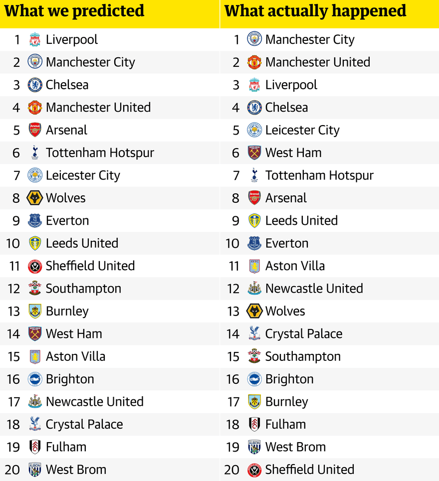Click rank number 13 beside Burnley predicted
The width and height of the screenshot is (439, 481).
[14, 312]
